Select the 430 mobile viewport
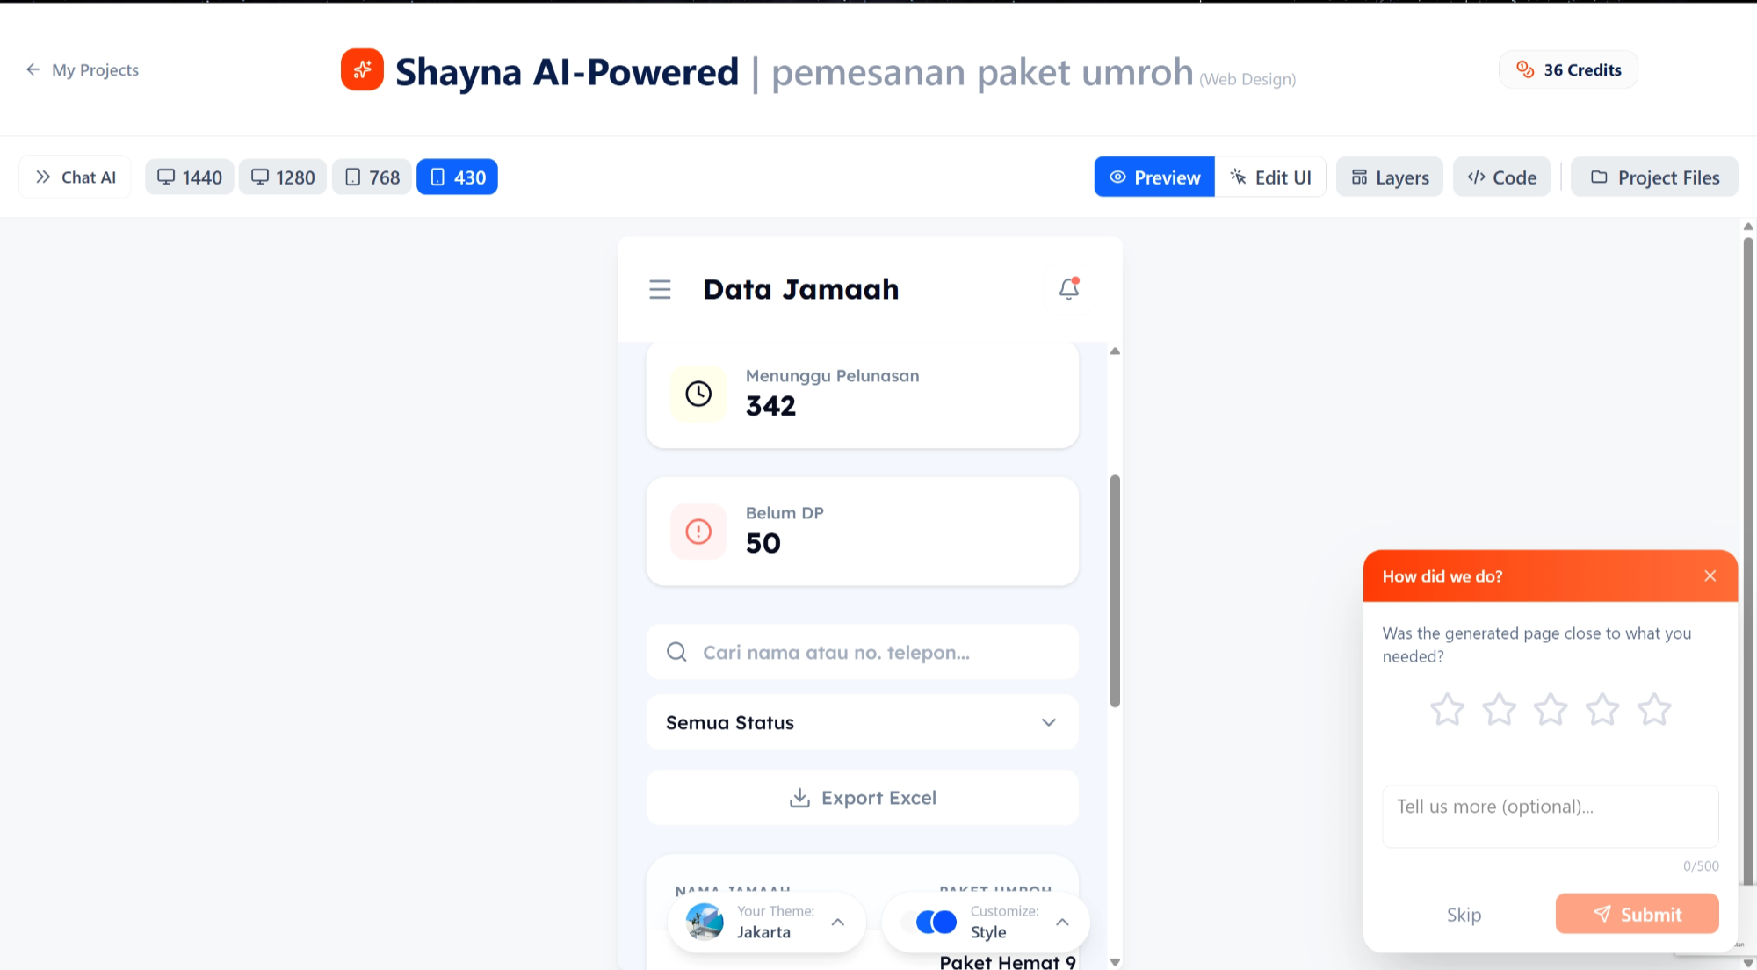Screen dimensions: 1757x970 pyautogui.click(x=456, y=177)
